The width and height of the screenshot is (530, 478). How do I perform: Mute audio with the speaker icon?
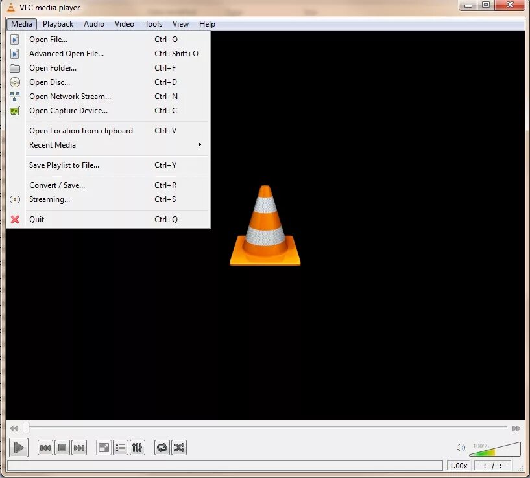coord(461,448)
